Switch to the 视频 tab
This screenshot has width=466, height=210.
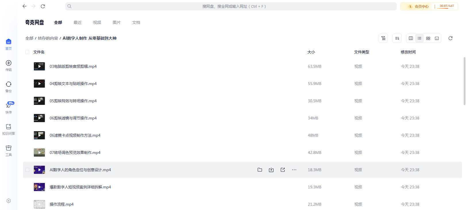point(97,22)
